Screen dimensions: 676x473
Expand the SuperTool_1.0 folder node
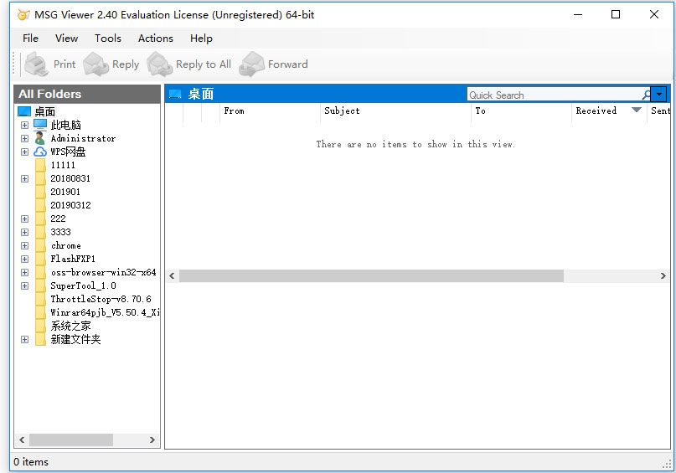click(x=24, y=285)
